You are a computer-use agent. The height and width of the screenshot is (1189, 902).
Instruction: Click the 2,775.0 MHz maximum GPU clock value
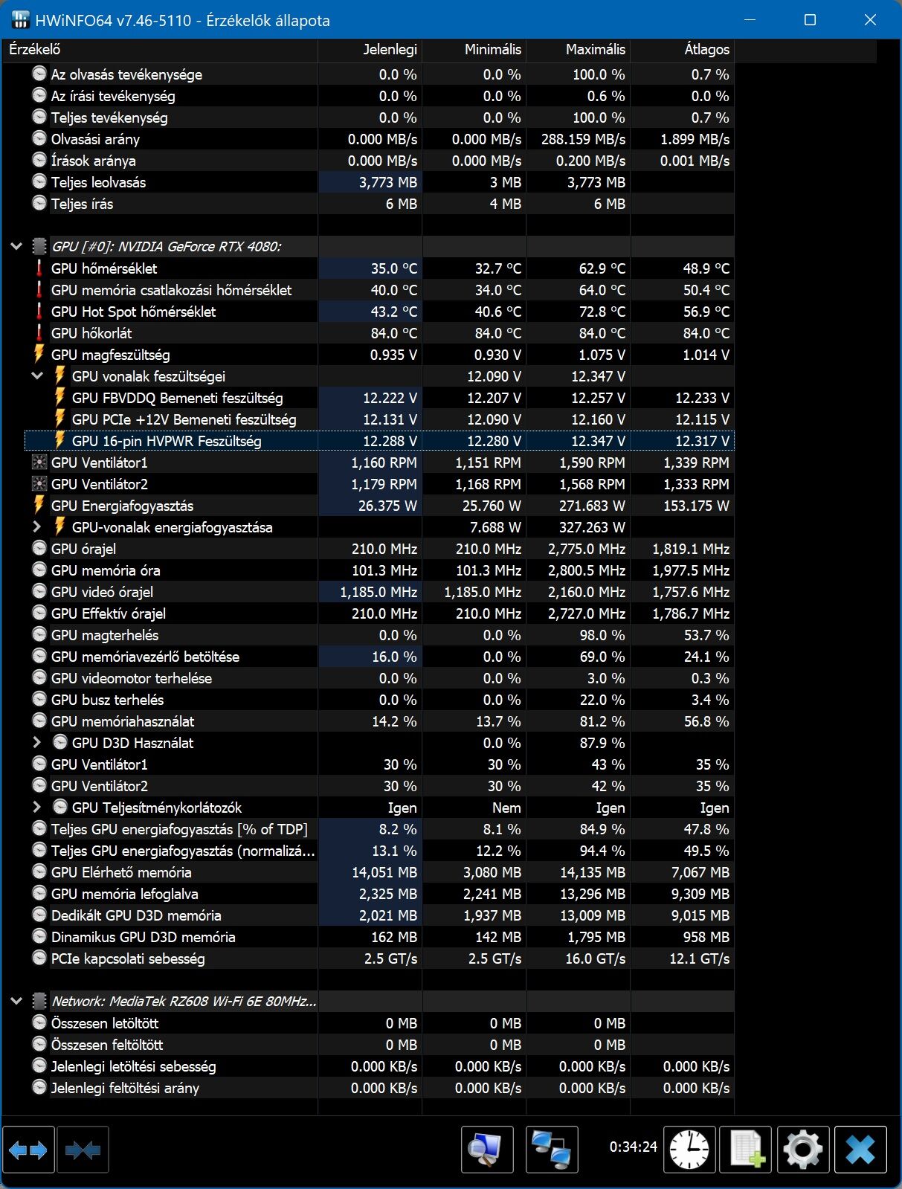click(x=587, y=549)
